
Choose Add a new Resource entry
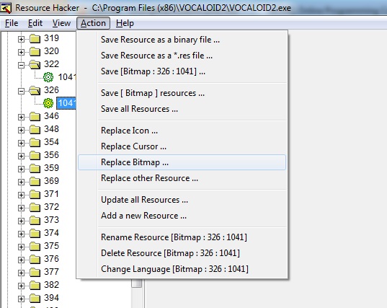tap(182, 216)
